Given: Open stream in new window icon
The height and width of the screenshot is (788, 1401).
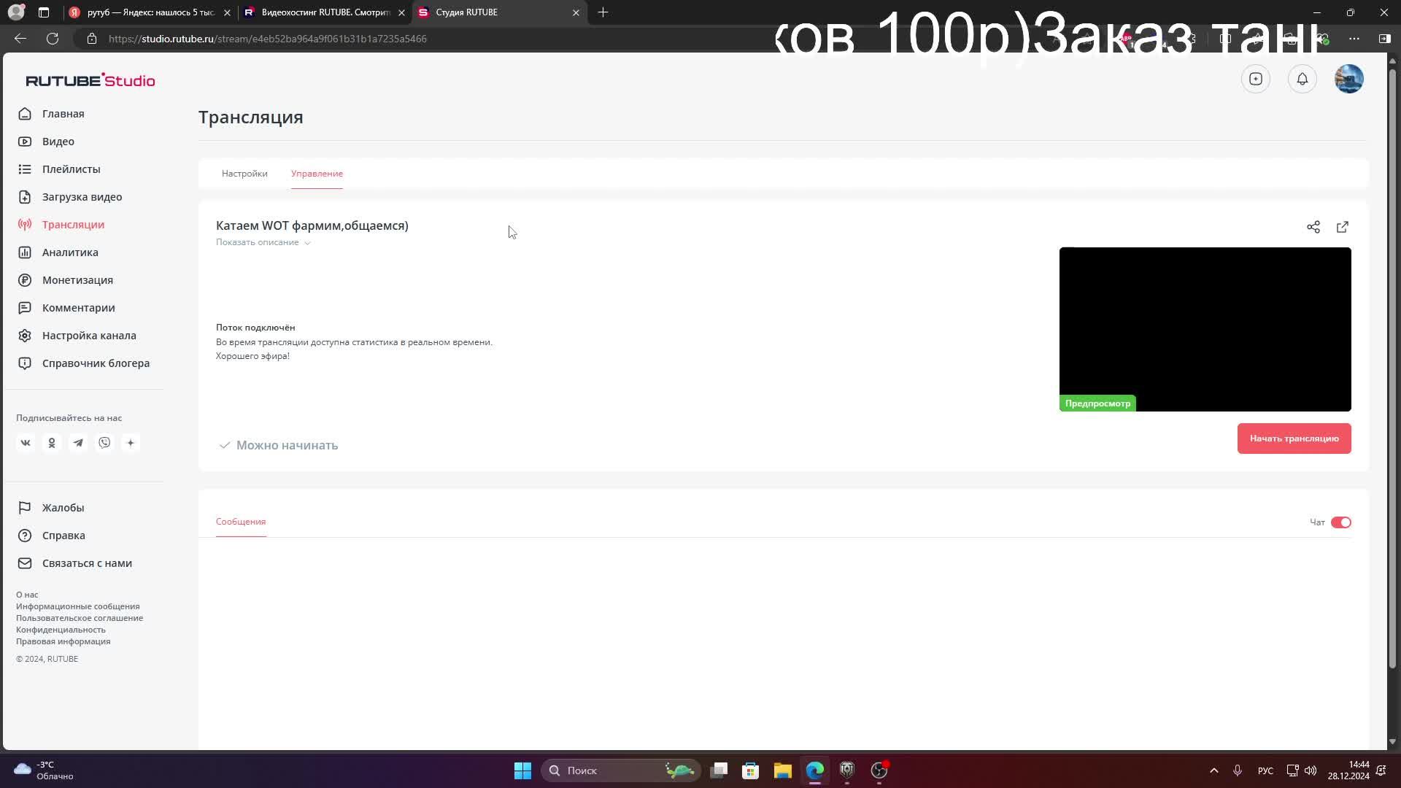Looking at the screenshot, I should click(1343, 227).
